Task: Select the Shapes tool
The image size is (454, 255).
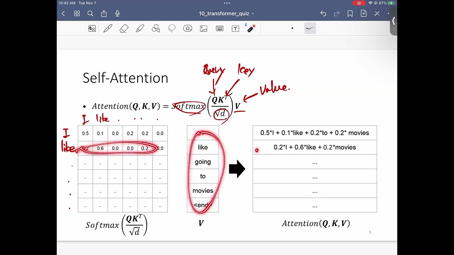Action: click(156, 29)
